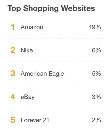The image size is (112, 132).
Task: Click the eBay website name
Action: point(27,97)
